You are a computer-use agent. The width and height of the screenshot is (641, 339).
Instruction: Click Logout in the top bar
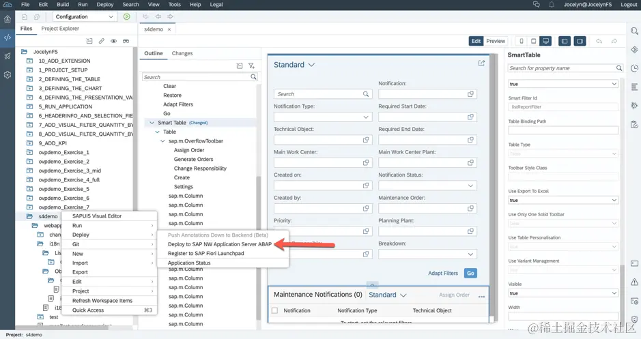(628, 5)
